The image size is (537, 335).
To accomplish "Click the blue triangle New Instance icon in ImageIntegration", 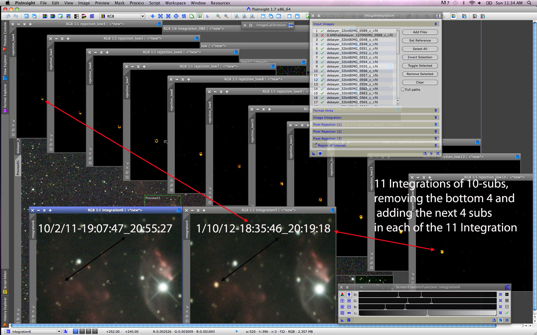I will [314, 153].
